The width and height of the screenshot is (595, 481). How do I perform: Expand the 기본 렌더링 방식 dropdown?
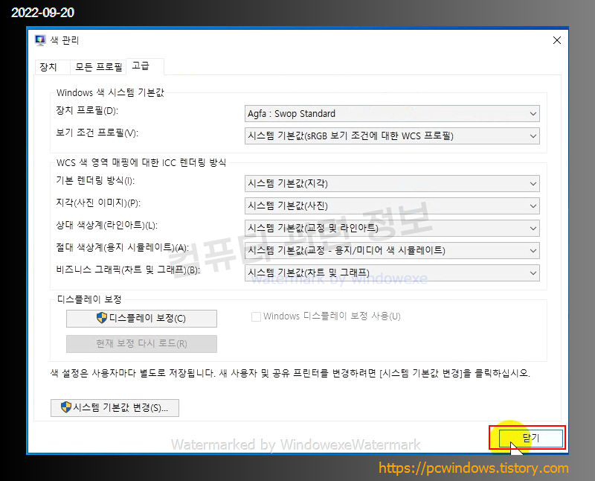pyautogui.click(x=392, y=183)
